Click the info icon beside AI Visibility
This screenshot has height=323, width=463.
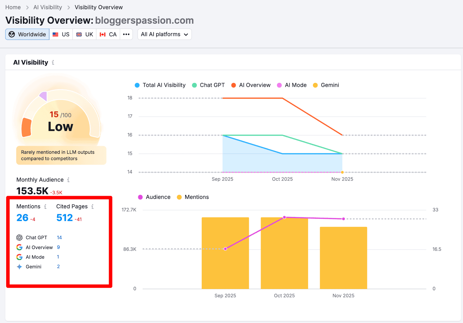[x=53, y=62]
